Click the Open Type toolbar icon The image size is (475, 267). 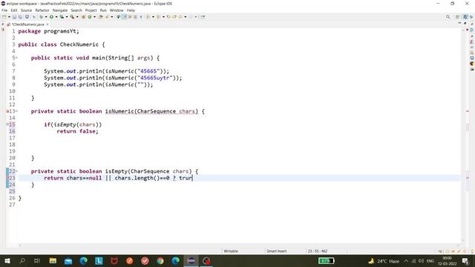coord(101,17)
